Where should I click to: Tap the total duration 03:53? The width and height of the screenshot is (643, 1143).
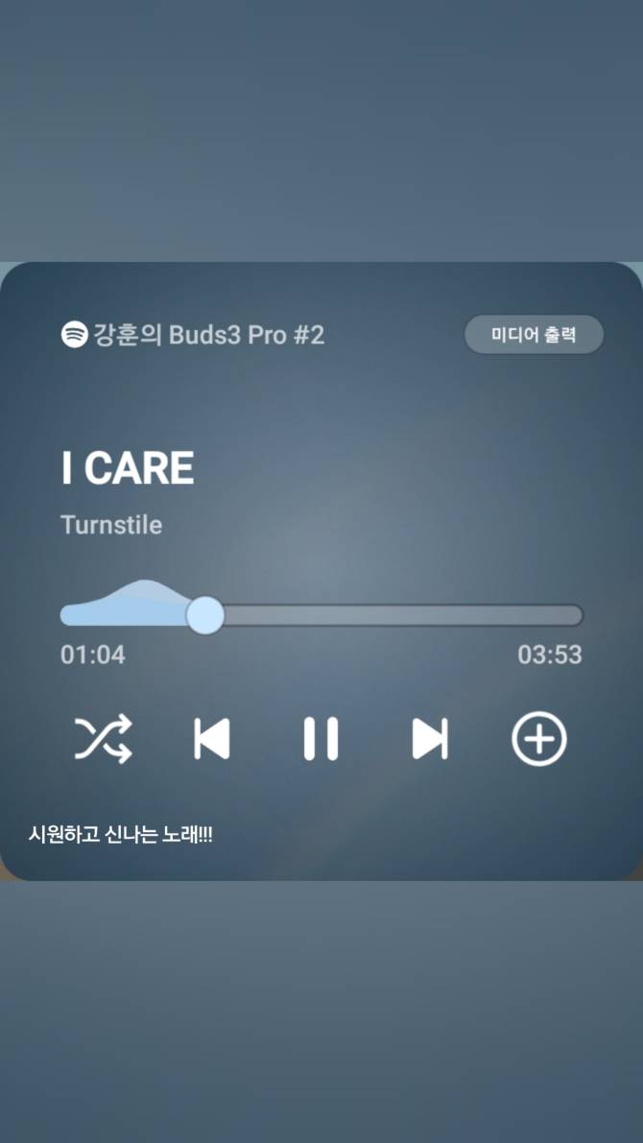coord(550,655)
